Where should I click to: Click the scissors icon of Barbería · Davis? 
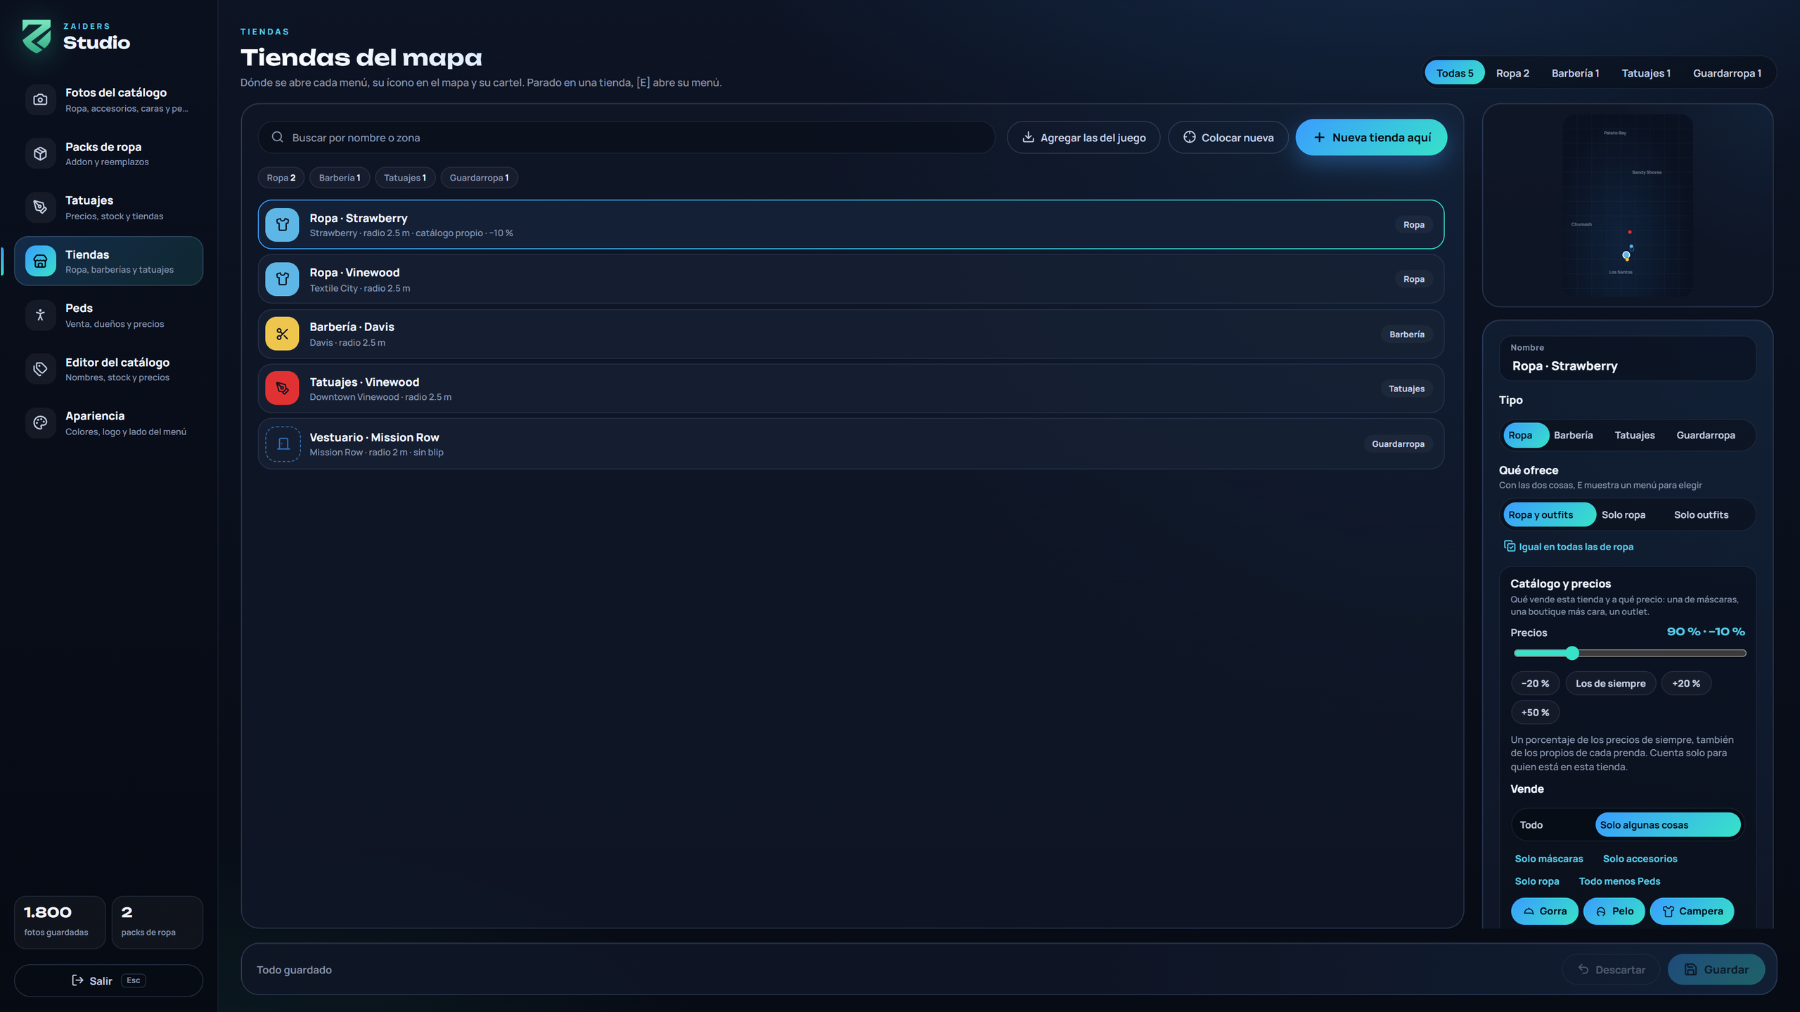click(282, 334)
